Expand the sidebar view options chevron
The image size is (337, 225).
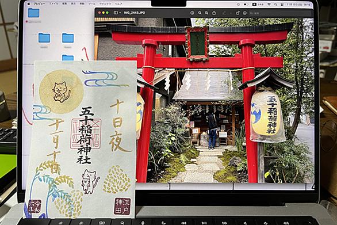pos(120,13)
